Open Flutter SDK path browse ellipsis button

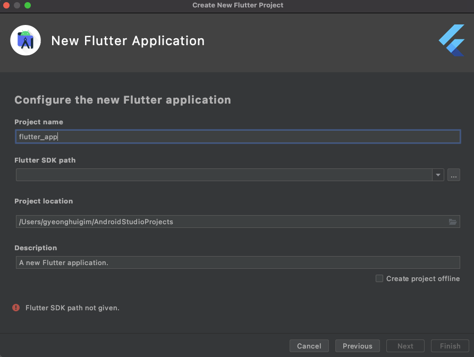point(453,175)
